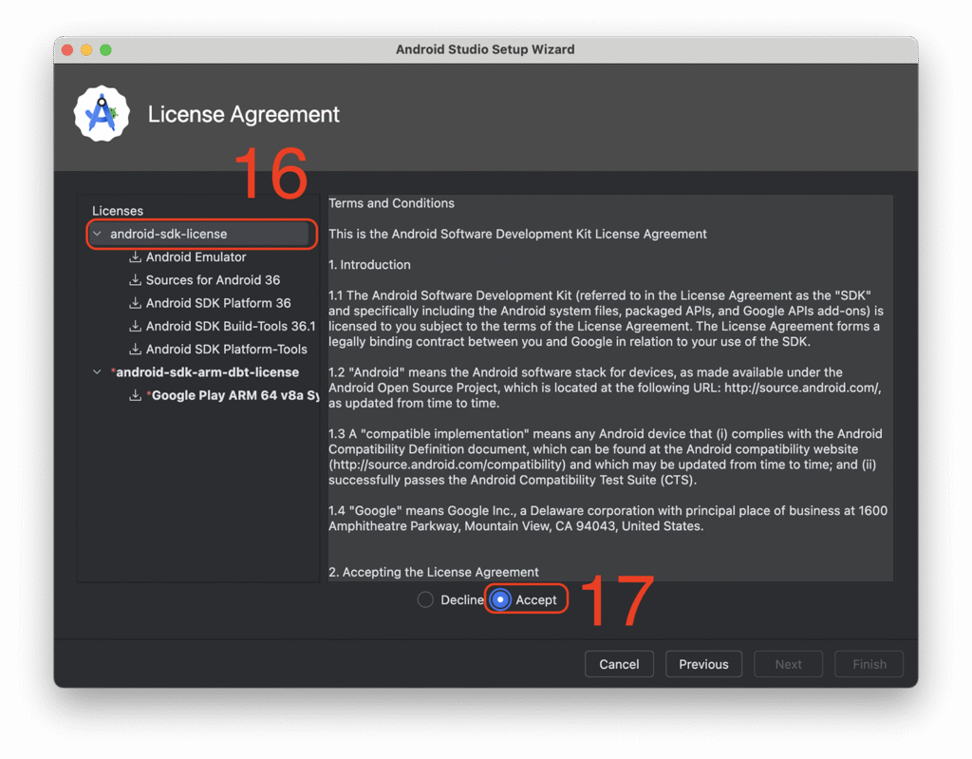Image resolution: width=972 pixels, height=759 pixels.
Task: Click the Next button
Action: click(788, 664)
